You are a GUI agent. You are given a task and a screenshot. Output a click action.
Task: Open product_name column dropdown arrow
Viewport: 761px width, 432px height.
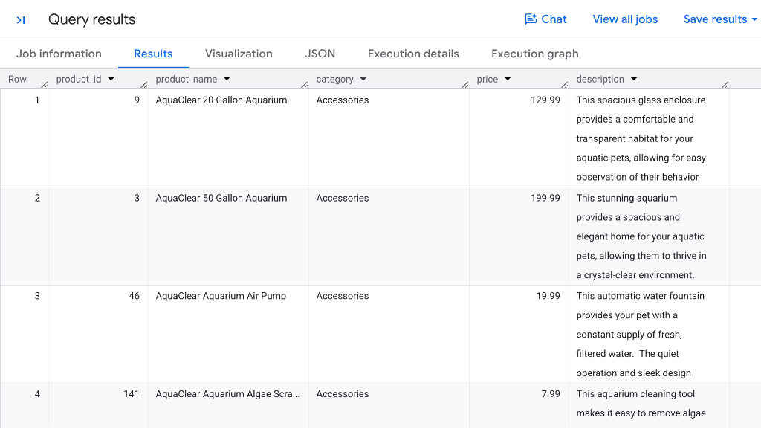click(227, 79)
